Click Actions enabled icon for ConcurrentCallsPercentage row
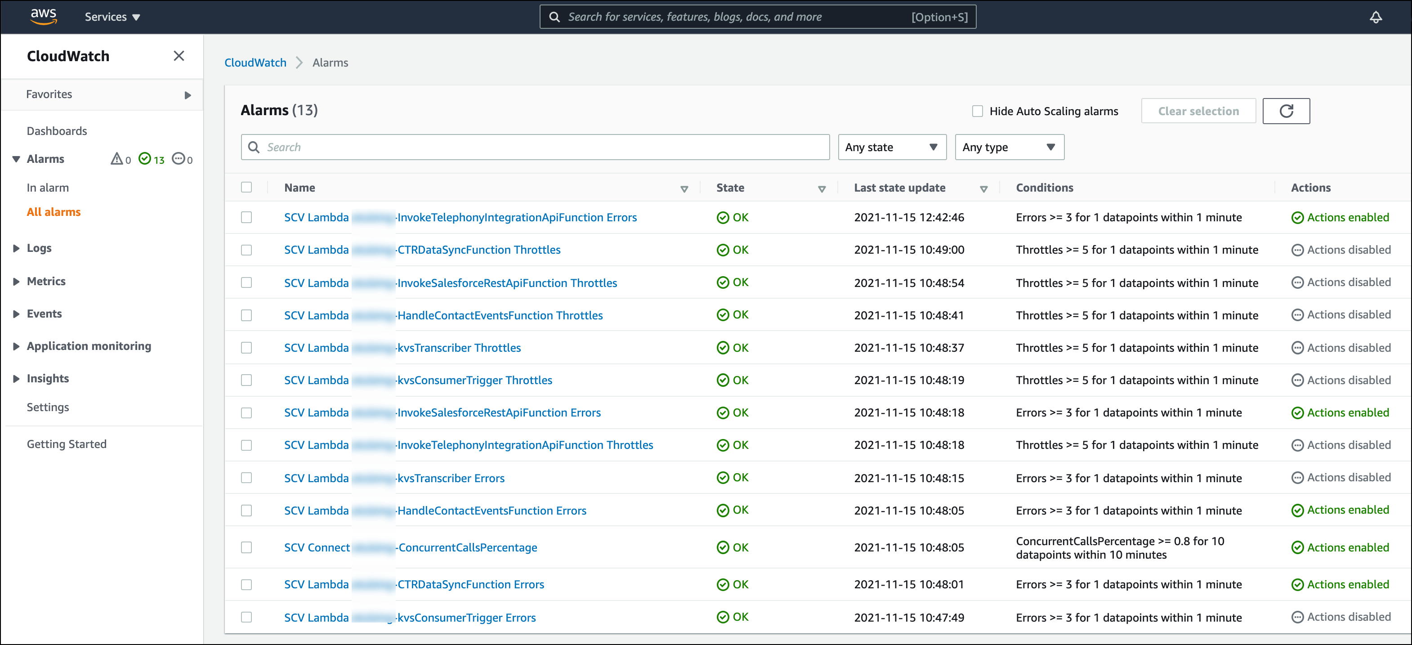Image resolution: width=1412 pixels, height=645 pixels. [1297, 547]
